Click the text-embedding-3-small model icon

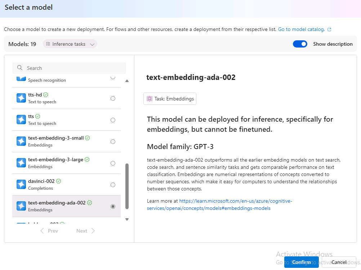[x=21, y=141]
